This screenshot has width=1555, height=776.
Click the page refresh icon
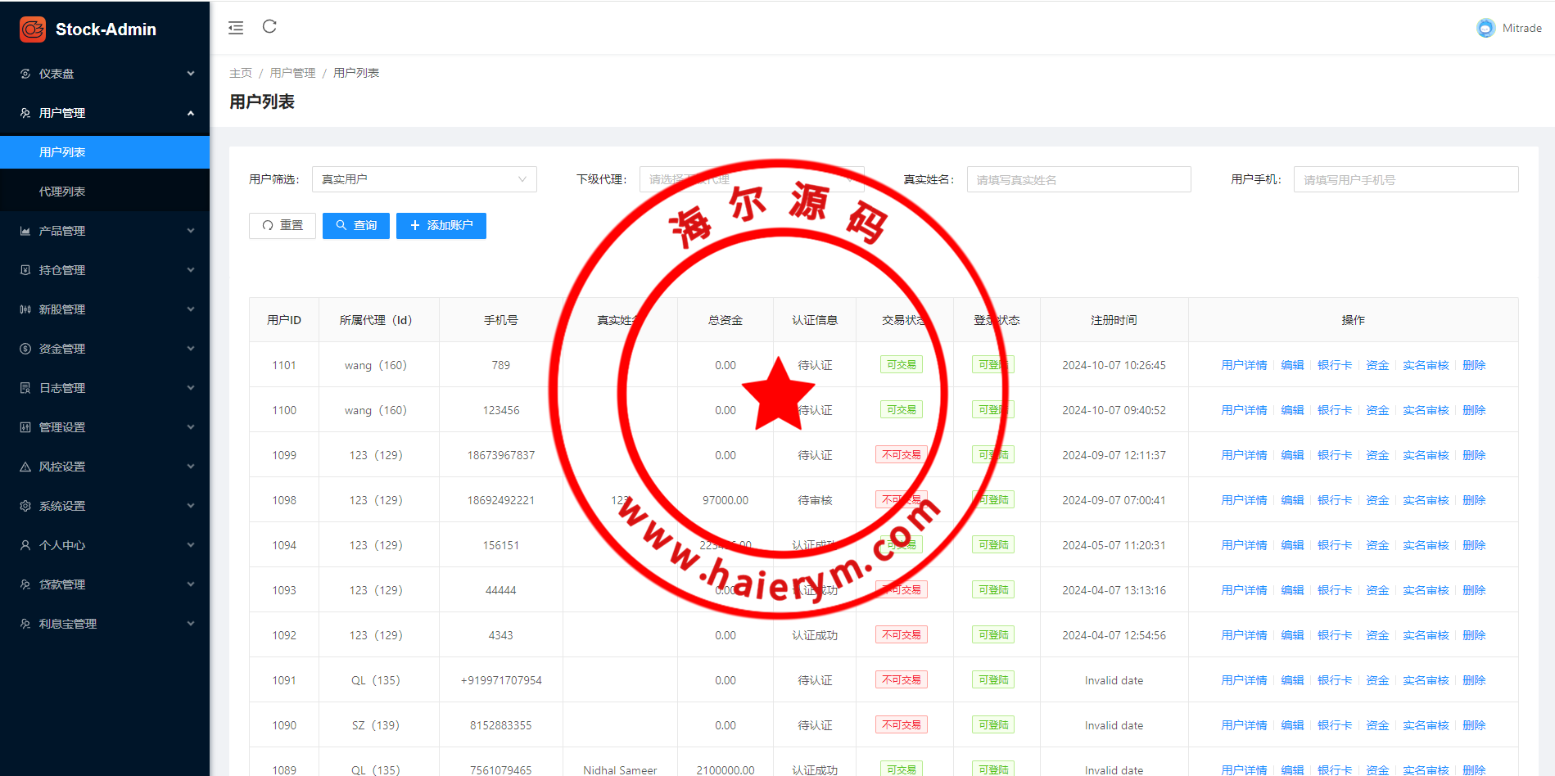tap(269, 27)
